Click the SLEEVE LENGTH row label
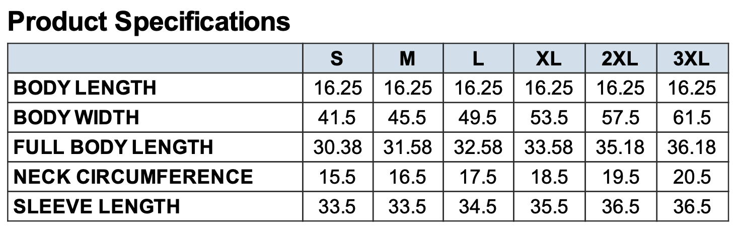This screenshot has width=737, height=233. pyautogui.click(x=97, y=206)
